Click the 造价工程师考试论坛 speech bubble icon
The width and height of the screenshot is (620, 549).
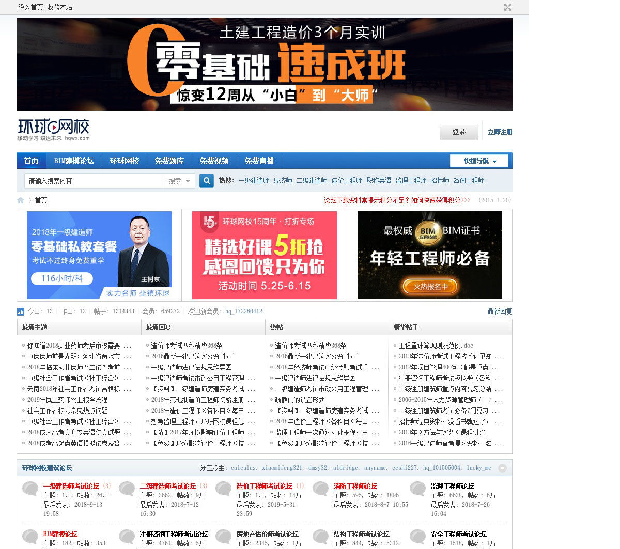coord(224,489)
